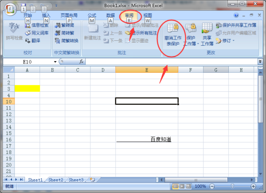Viewport: 266px width, 193px height.
Task: Convert Simplified to Traditional (简转繁)
Action: pyautogui.click(x=64, y=33)
